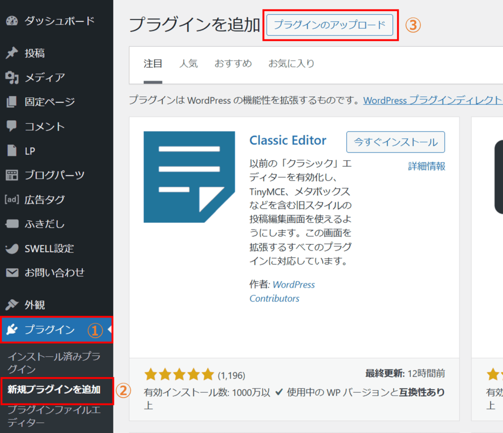The height and width of the screenshot is (433, 503).
Task: Click the pushpin icon for 投稿
Action: [12, 53]
